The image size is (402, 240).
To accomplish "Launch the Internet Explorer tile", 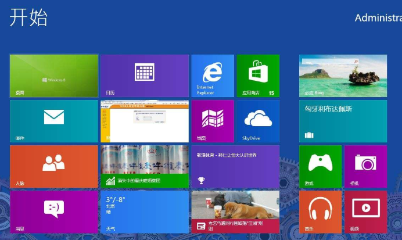I will [213, 76].
